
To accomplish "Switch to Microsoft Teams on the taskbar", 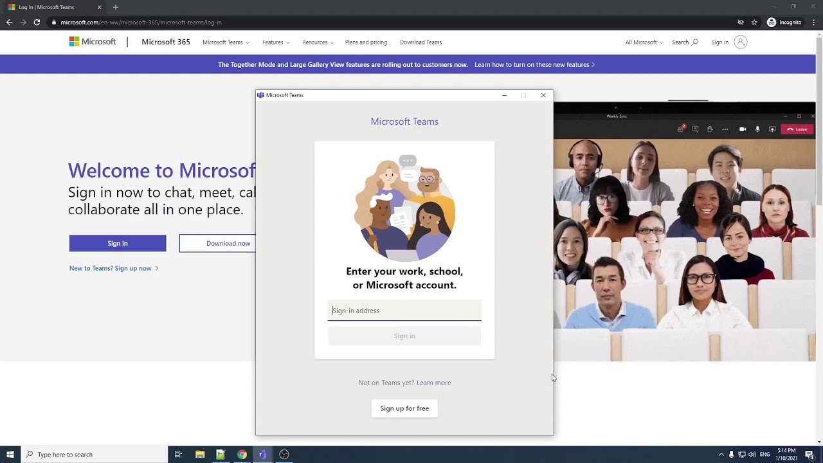I will 262,455.
